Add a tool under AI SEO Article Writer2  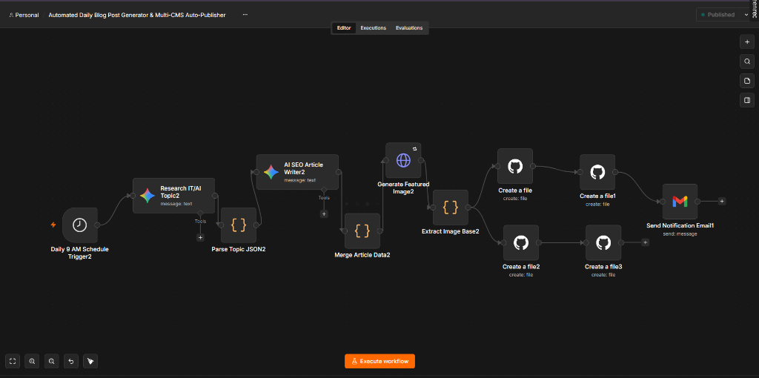click(324, 214)
